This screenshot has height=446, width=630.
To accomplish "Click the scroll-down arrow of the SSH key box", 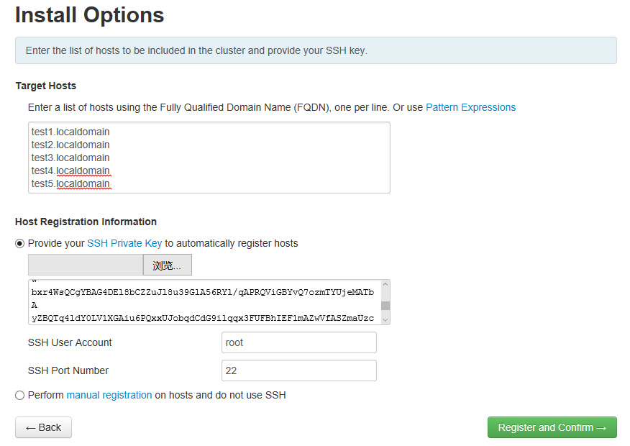I will click(x=385, y=319).
